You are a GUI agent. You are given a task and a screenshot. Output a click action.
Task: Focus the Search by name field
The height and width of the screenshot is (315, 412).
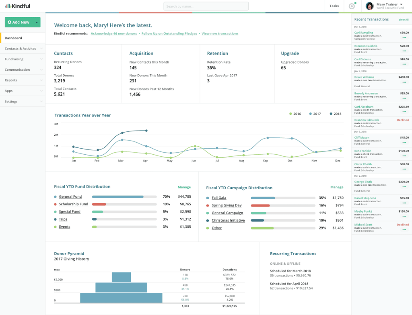pyautogui.click(x=206, y=6)
